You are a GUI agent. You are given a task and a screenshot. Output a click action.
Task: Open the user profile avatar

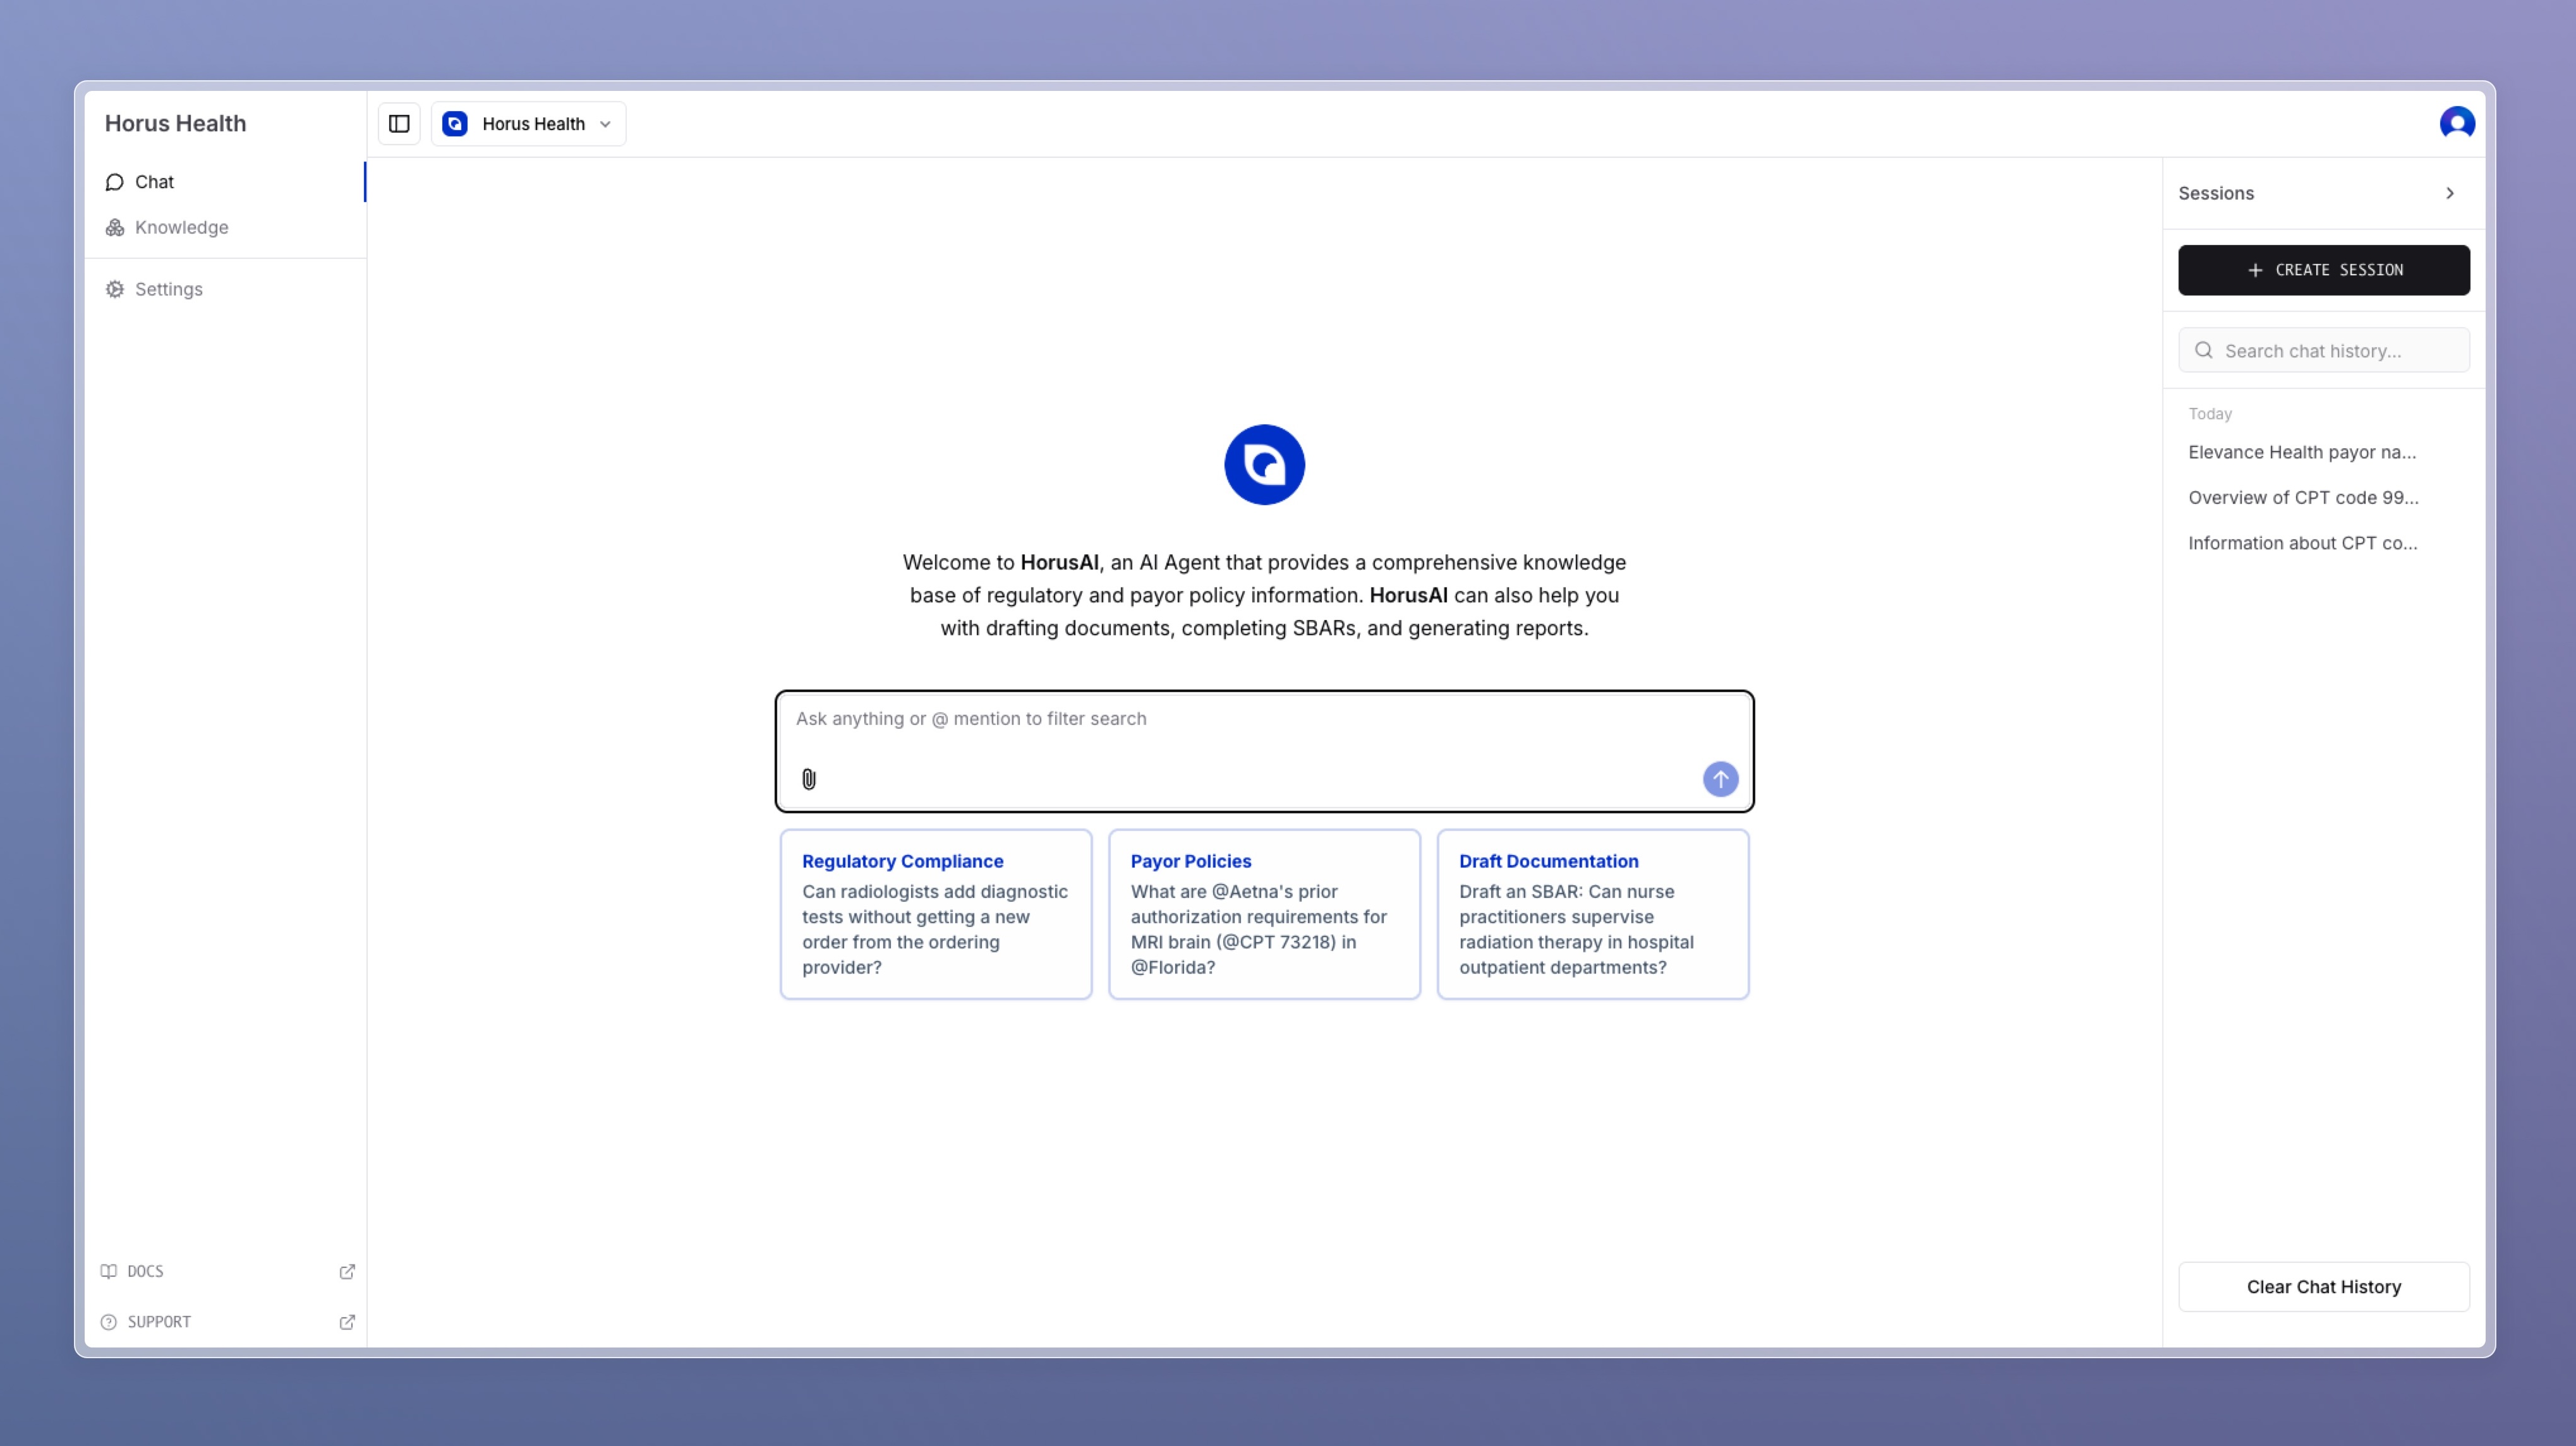click(x=2456, y=124)
